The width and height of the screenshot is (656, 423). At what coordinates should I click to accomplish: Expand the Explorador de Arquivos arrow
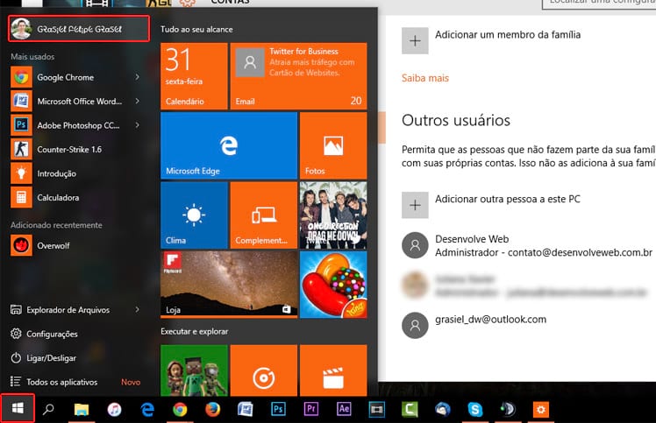pyautogui.click(x=137, y=310)
